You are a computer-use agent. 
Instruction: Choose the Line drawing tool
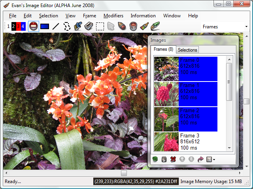(x=56, y=26)
